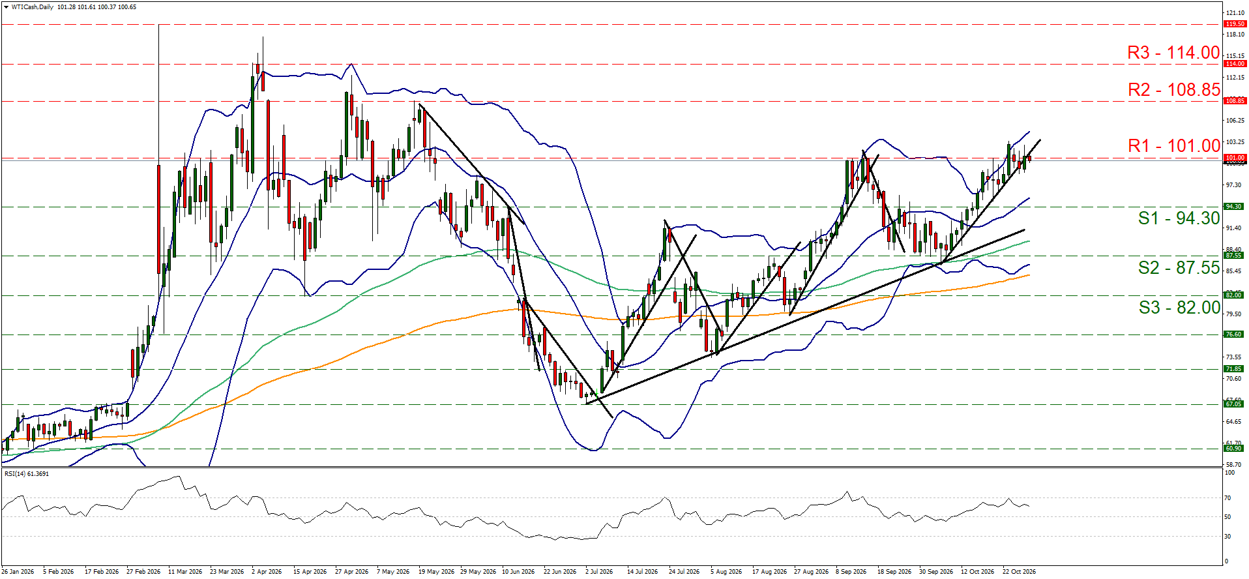Click the green 94.30 price axis tag
The width and height of the screenshot is (1249, 579).
pos(1234,207)
